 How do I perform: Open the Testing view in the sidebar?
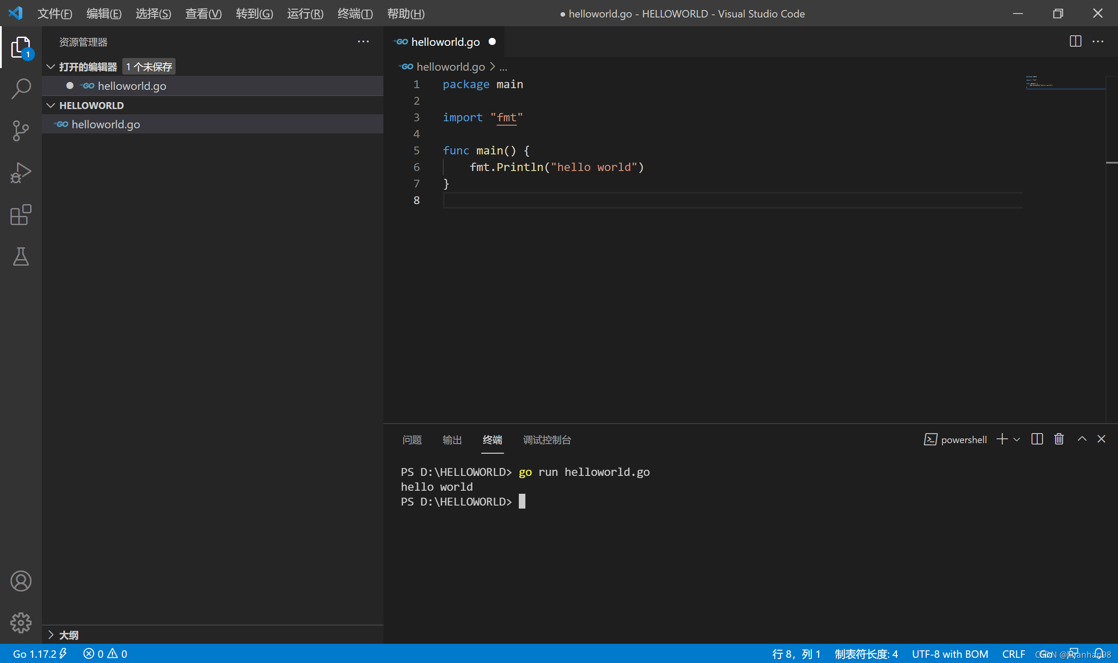[x=20, y=256]
